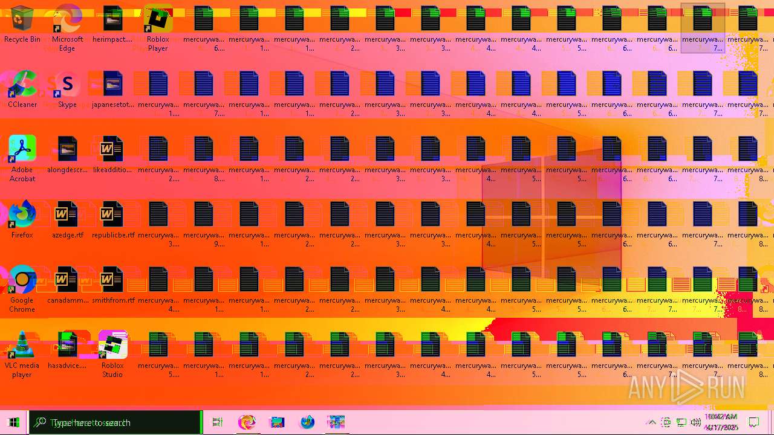Open File Explorer from the taskbar
The width and height of the screenshot is (774, 435).
point(277,422)
